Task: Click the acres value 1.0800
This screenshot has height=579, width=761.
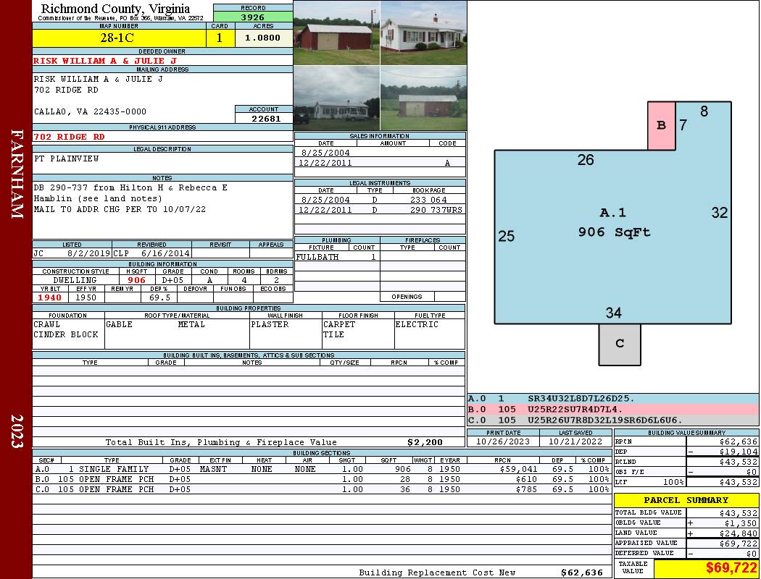Action: [x=263, y=38]
